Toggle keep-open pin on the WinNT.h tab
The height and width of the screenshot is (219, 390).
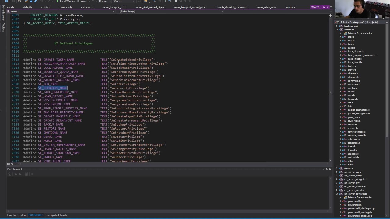point(324,7)
